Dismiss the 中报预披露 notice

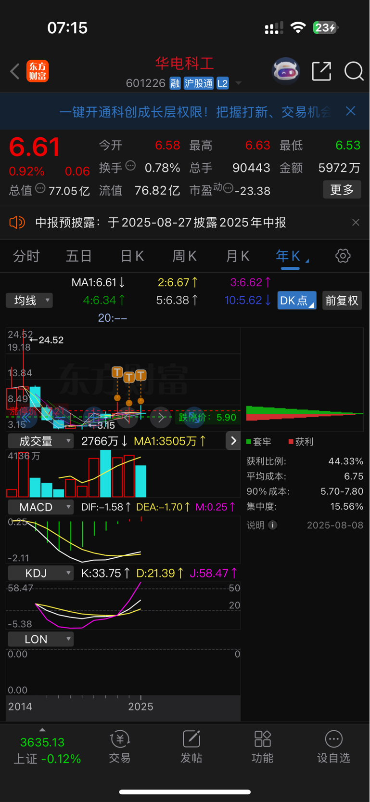[356, 223]
